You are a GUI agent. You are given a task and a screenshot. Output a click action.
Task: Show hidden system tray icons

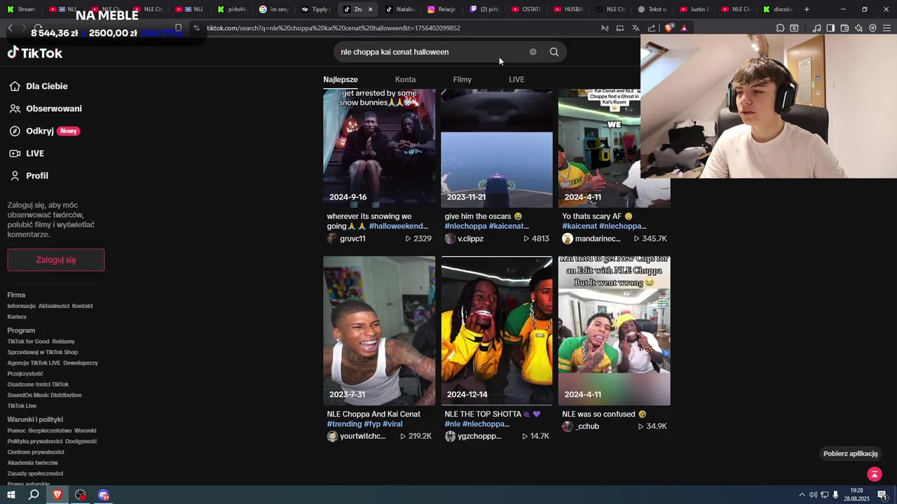(802, 495)
